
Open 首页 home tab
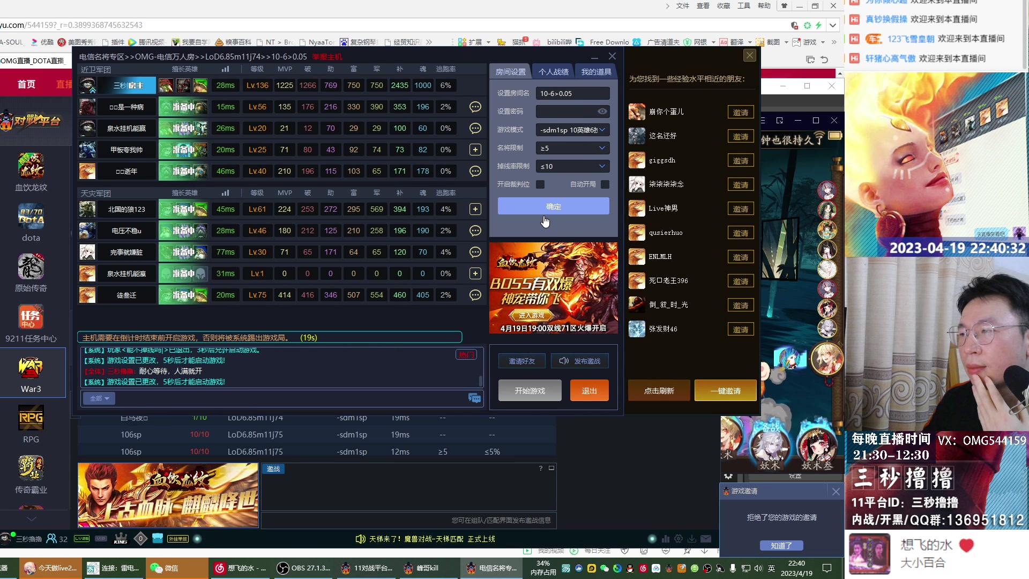click(26, 84)
